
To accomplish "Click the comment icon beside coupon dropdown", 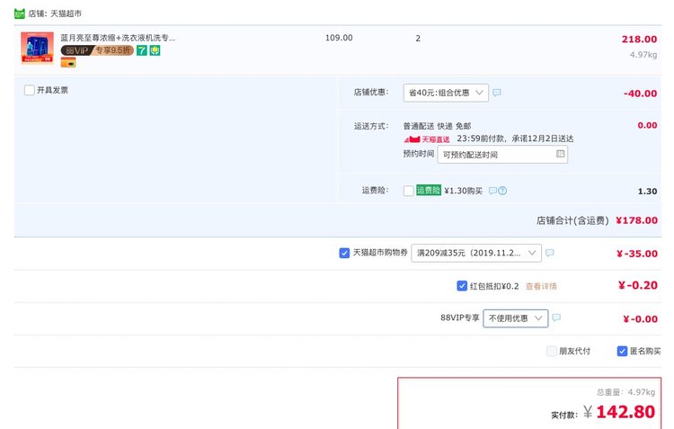I will click(550, 253).
